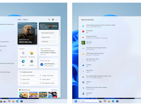141x106 pixels.
Task: Open the IMG 9281 bamboo thumbnail
Action: pos(83,43)
